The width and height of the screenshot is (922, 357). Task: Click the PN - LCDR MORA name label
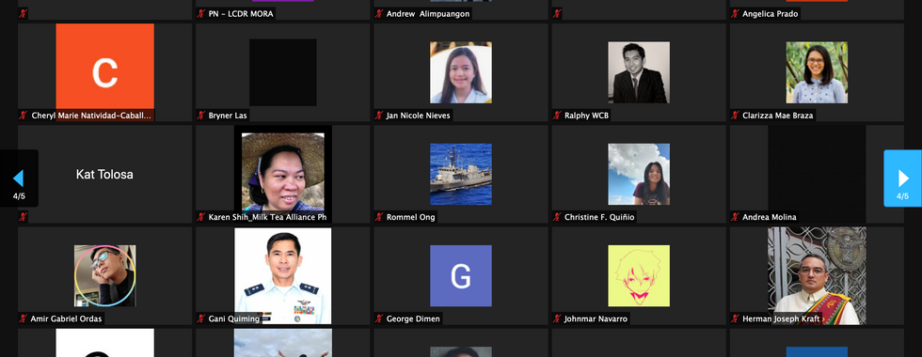[x=241, y=13]
